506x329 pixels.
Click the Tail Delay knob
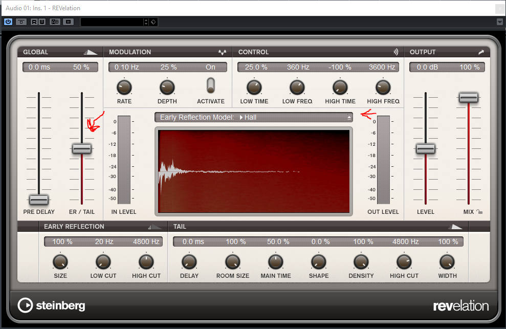[x=189, y=262]
